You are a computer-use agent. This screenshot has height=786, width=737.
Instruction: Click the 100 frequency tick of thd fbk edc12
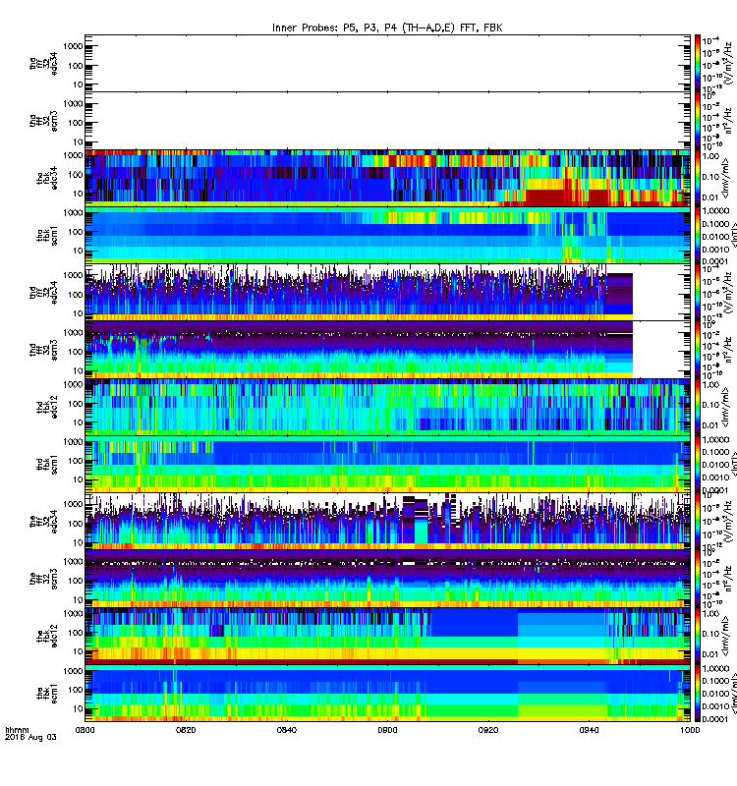click(x=76, y=404)
